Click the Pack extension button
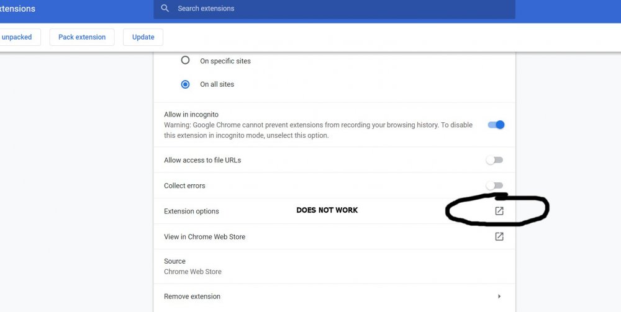The height and width of the screenshot is (312, 621). (82, 37)
